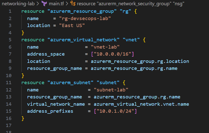This screenshot has width=209, height=133.
Task: Select line 1 via its line number
Action: click(10, 11)
